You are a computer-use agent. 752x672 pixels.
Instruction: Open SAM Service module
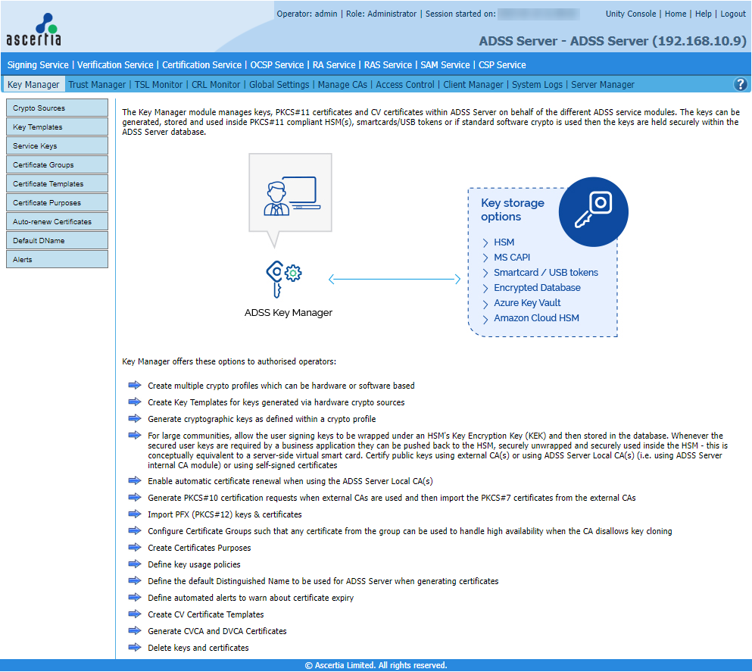[x=445, y=64]
